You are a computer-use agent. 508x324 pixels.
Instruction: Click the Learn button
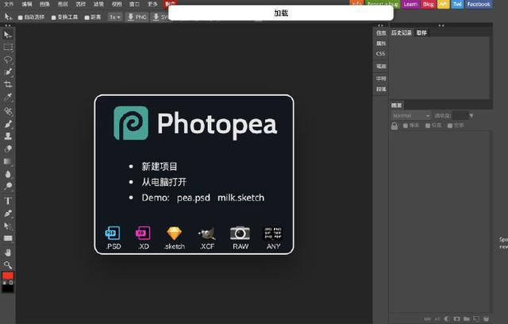(410, 4)
